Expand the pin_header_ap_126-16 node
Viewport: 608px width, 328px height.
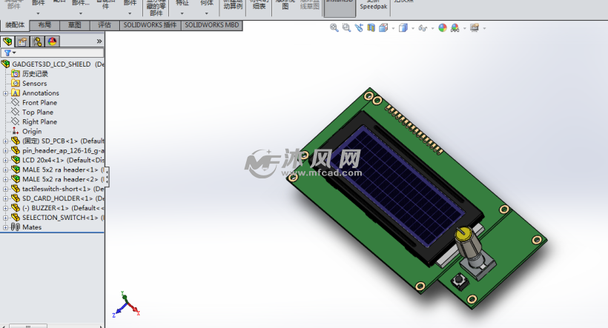(x=5, y=150)
